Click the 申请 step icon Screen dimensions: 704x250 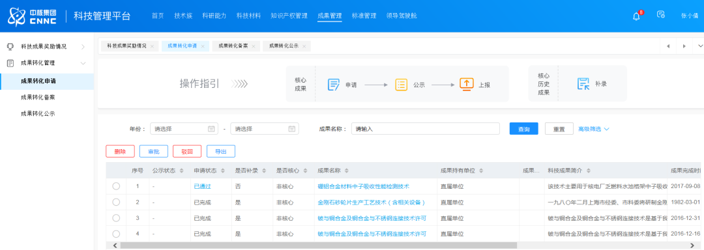coord(334,84)
